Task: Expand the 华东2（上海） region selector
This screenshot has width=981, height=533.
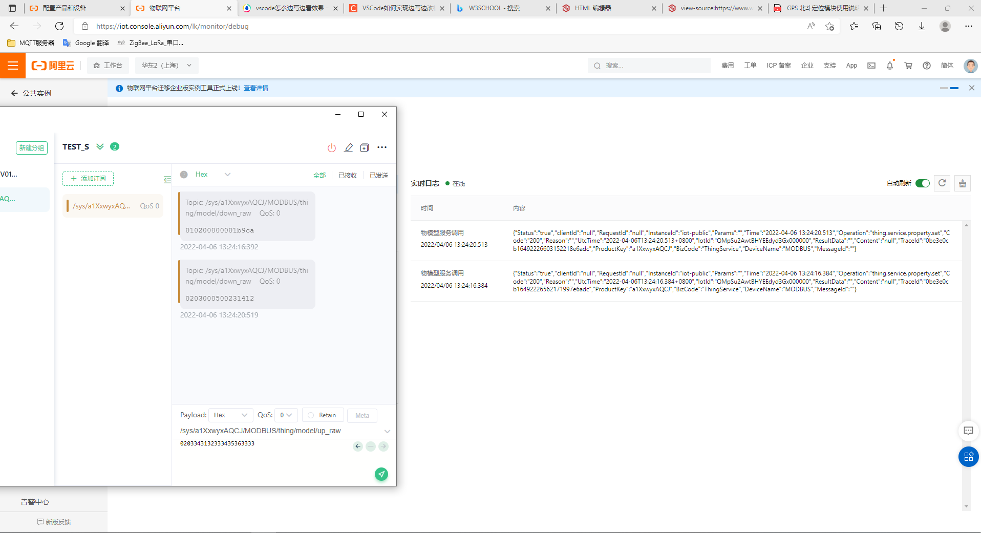Action: (166, 66)
